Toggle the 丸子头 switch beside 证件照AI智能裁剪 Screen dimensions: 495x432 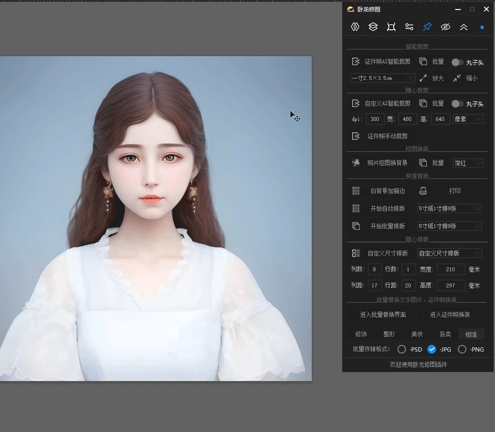tap(458, 62)
